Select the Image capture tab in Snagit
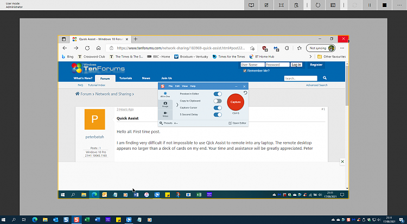Viewport: 407px width, 224px height. 165,105
